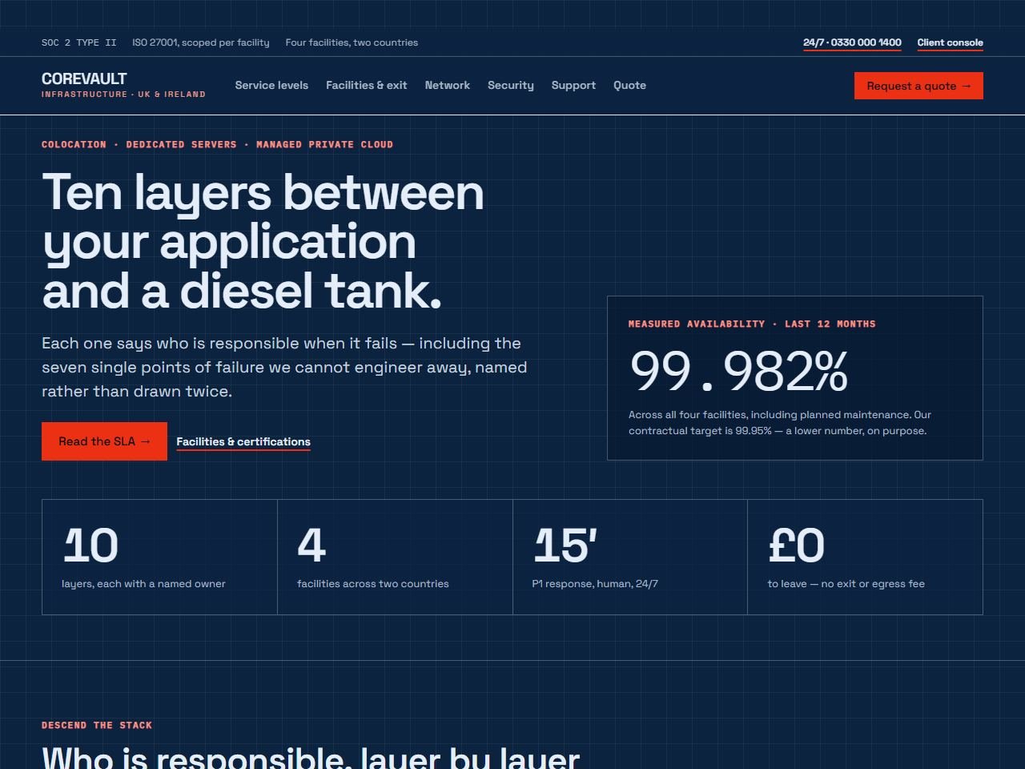Click the Quote nav item
Viewport: 1025px width, 769px height.
pyautogui.click(x=629, y=85)
